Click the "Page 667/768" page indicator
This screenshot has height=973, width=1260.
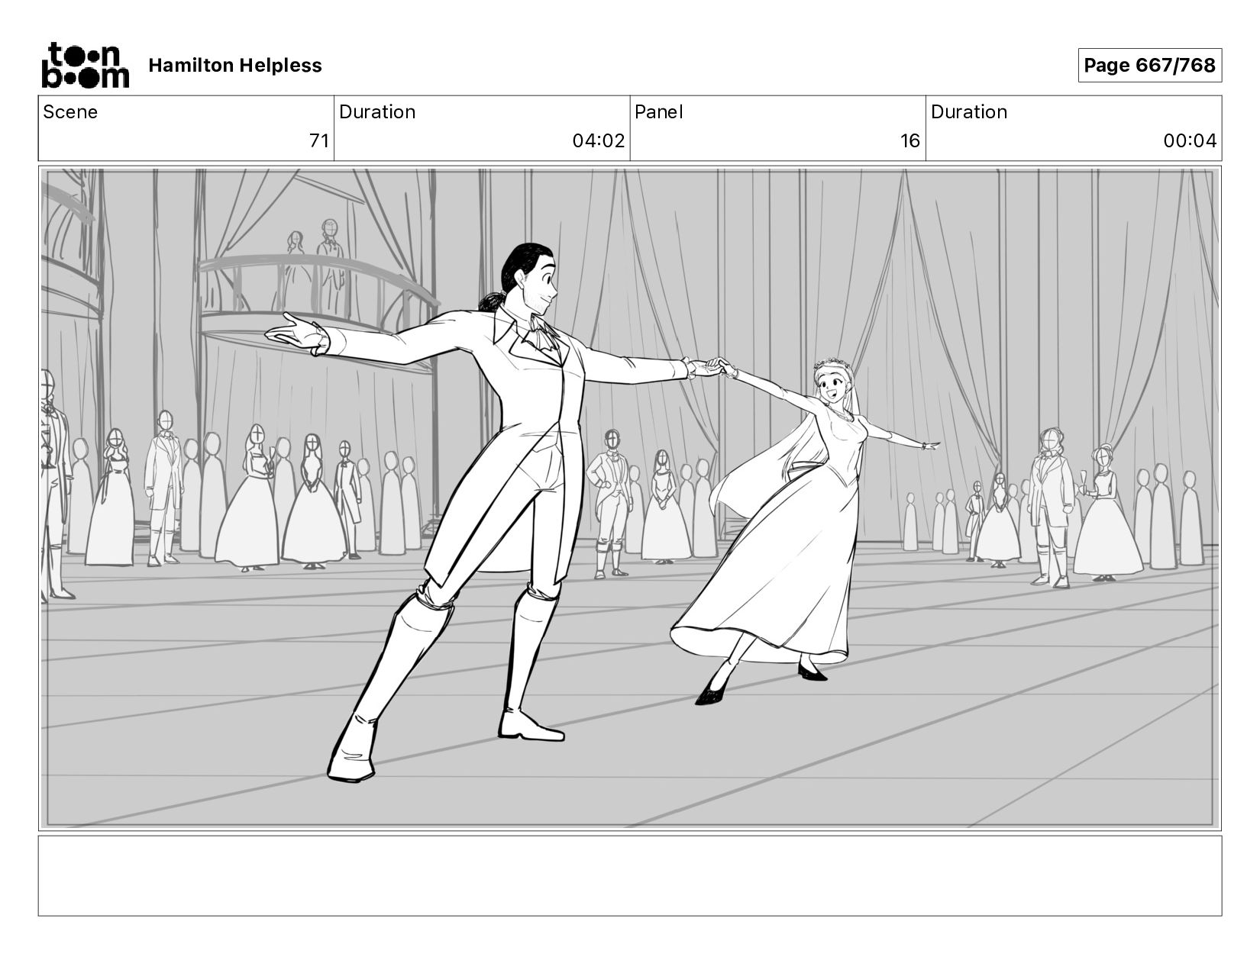point(1149,66)
